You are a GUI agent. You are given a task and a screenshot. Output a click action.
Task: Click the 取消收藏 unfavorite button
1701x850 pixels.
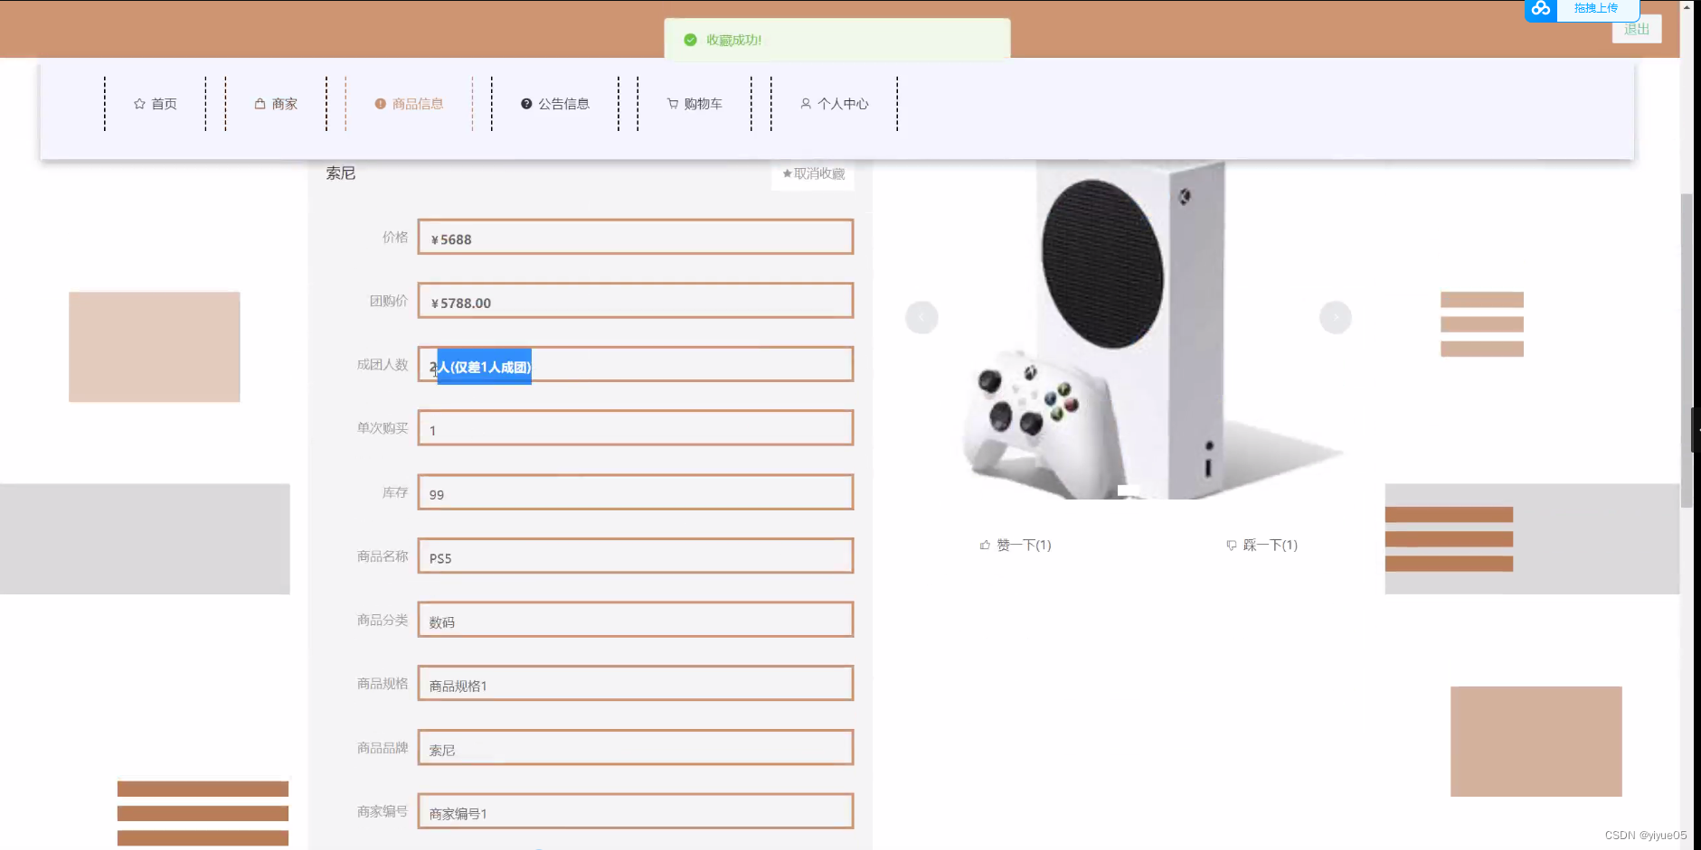813,173
